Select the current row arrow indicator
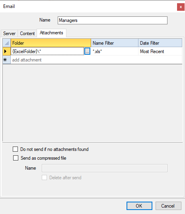Viewport: 185px width, 214px height. [x=6, y=52]
